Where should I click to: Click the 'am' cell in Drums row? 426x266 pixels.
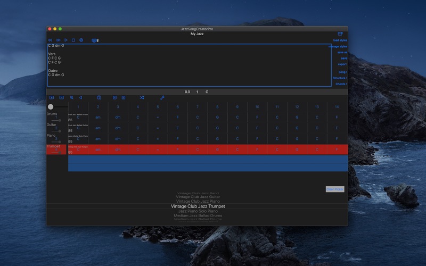coord(98,117)
